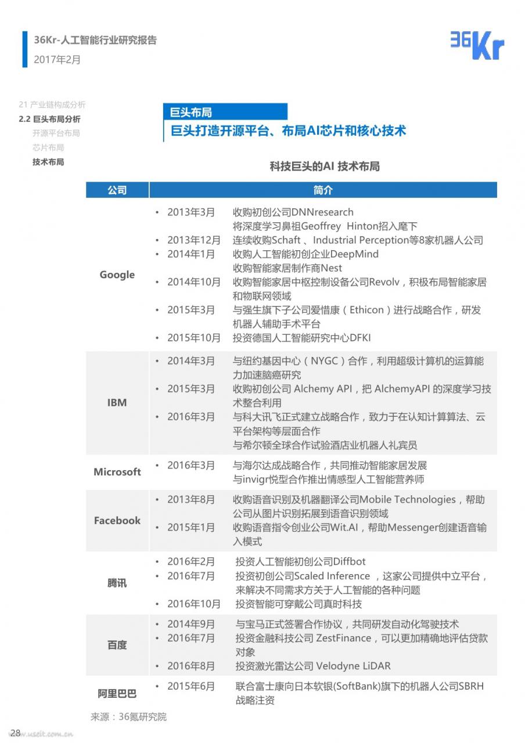Click the text 收购智能家居制作商Nest

tap(287, 268)
